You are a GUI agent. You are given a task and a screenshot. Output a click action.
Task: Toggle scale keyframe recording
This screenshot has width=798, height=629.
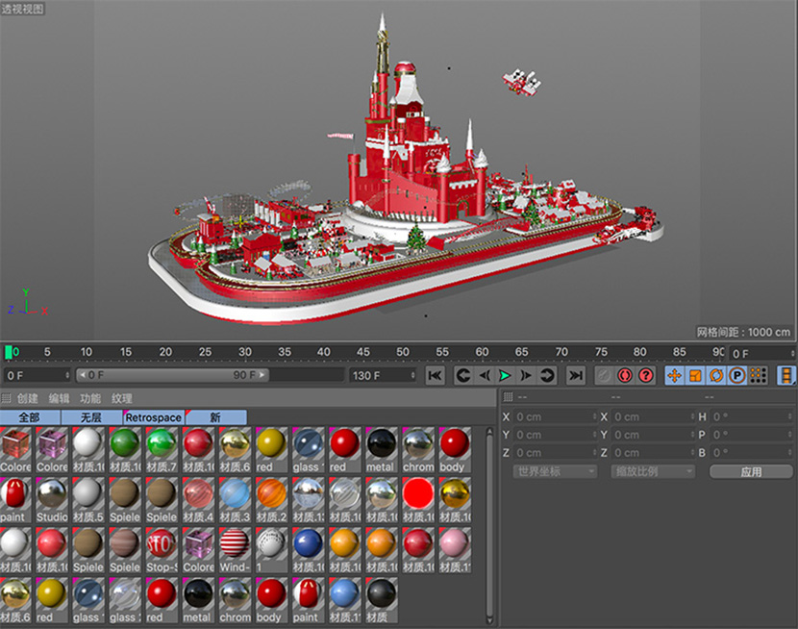695,375
